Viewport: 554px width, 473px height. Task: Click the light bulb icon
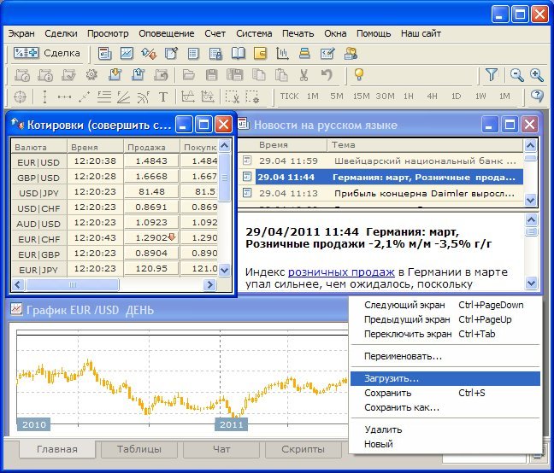click(x=359, y=75)
